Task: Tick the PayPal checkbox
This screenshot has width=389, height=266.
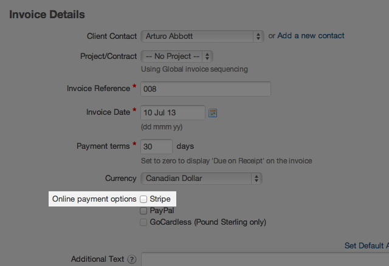Action: (143, 211)
